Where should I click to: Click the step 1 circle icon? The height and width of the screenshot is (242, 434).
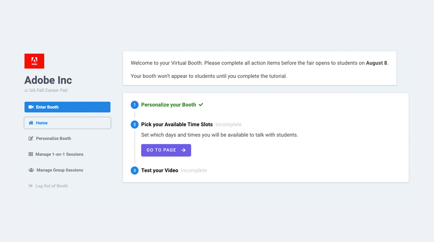(x=135, y=105)
